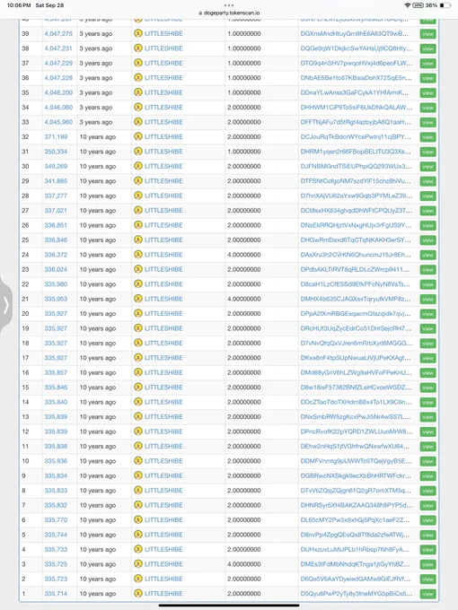The width and height of the screenshot is (458, 610).
Task: Open address starting D7hnXAjVU62a
Action: (356, 196)
